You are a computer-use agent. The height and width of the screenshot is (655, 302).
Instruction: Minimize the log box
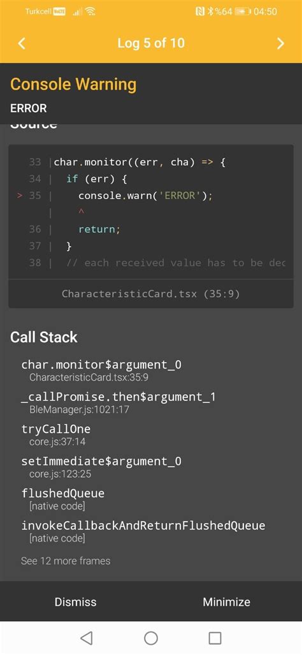(227, 601)
